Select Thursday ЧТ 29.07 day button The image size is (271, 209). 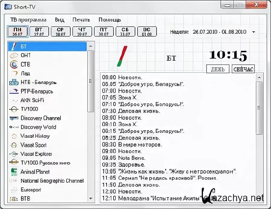(82, 32)
